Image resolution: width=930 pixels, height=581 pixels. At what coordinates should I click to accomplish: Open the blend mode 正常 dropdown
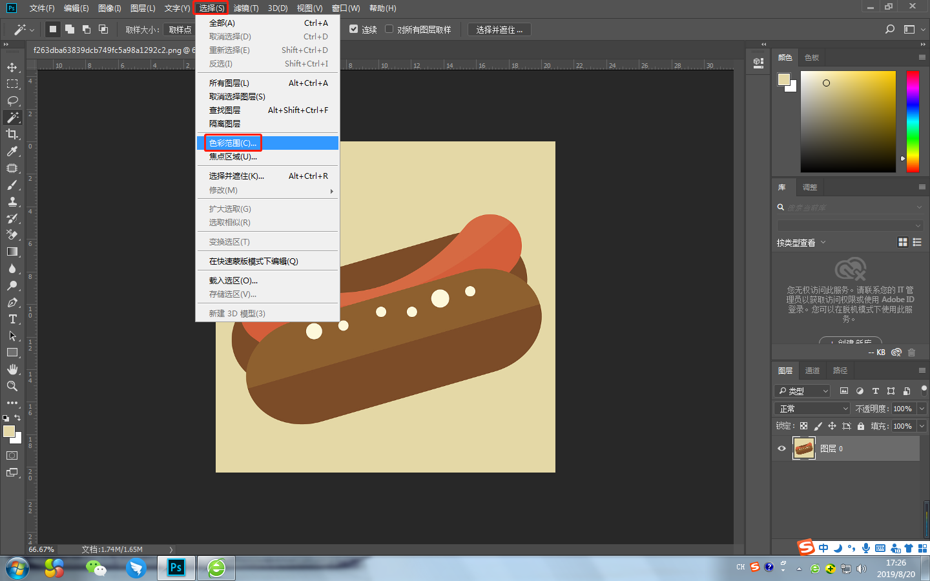click(811, 408)
